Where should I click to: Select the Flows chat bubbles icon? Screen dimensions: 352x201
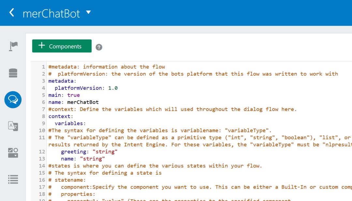[x=13, y=100]
